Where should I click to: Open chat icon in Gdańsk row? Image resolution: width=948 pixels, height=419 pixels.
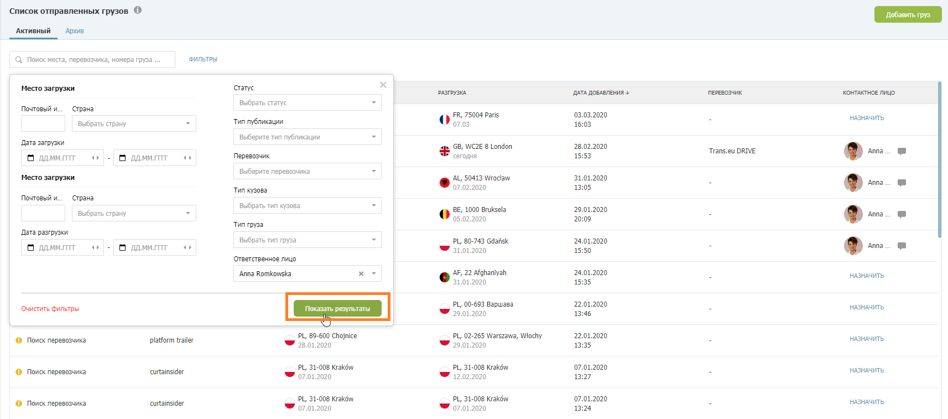pos(902,246)
